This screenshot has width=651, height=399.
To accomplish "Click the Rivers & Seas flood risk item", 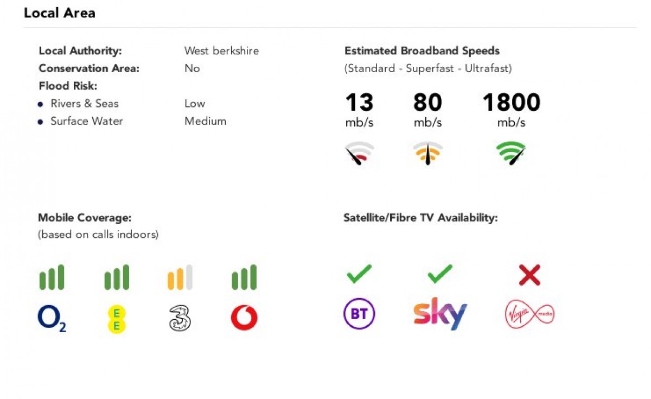I will pos(84,104).
